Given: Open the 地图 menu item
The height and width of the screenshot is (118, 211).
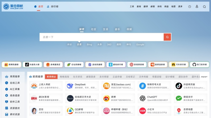Looking at the screenshot, I should point(173,6).
